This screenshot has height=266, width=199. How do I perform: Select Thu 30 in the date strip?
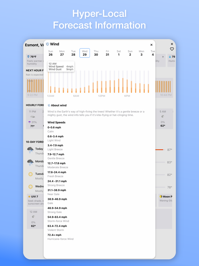click(96, 53)
